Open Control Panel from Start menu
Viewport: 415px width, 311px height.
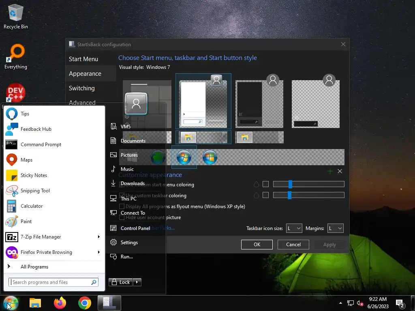(135, 228)
